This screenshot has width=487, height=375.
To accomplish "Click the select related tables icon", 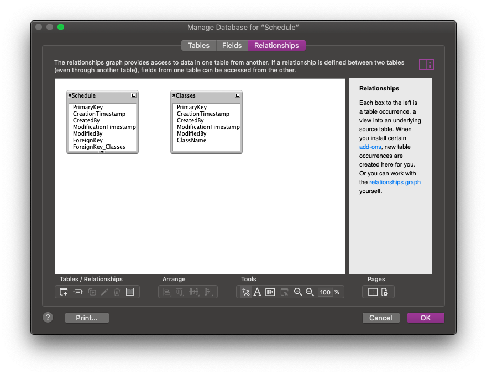I will pos(284,292).
